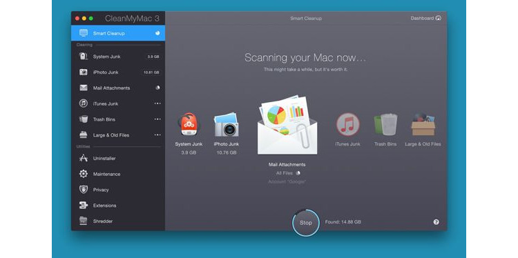Click the Shredder sidebar icon
The height and width of the screenshot is (258, 518).
(x=84, y=221)
